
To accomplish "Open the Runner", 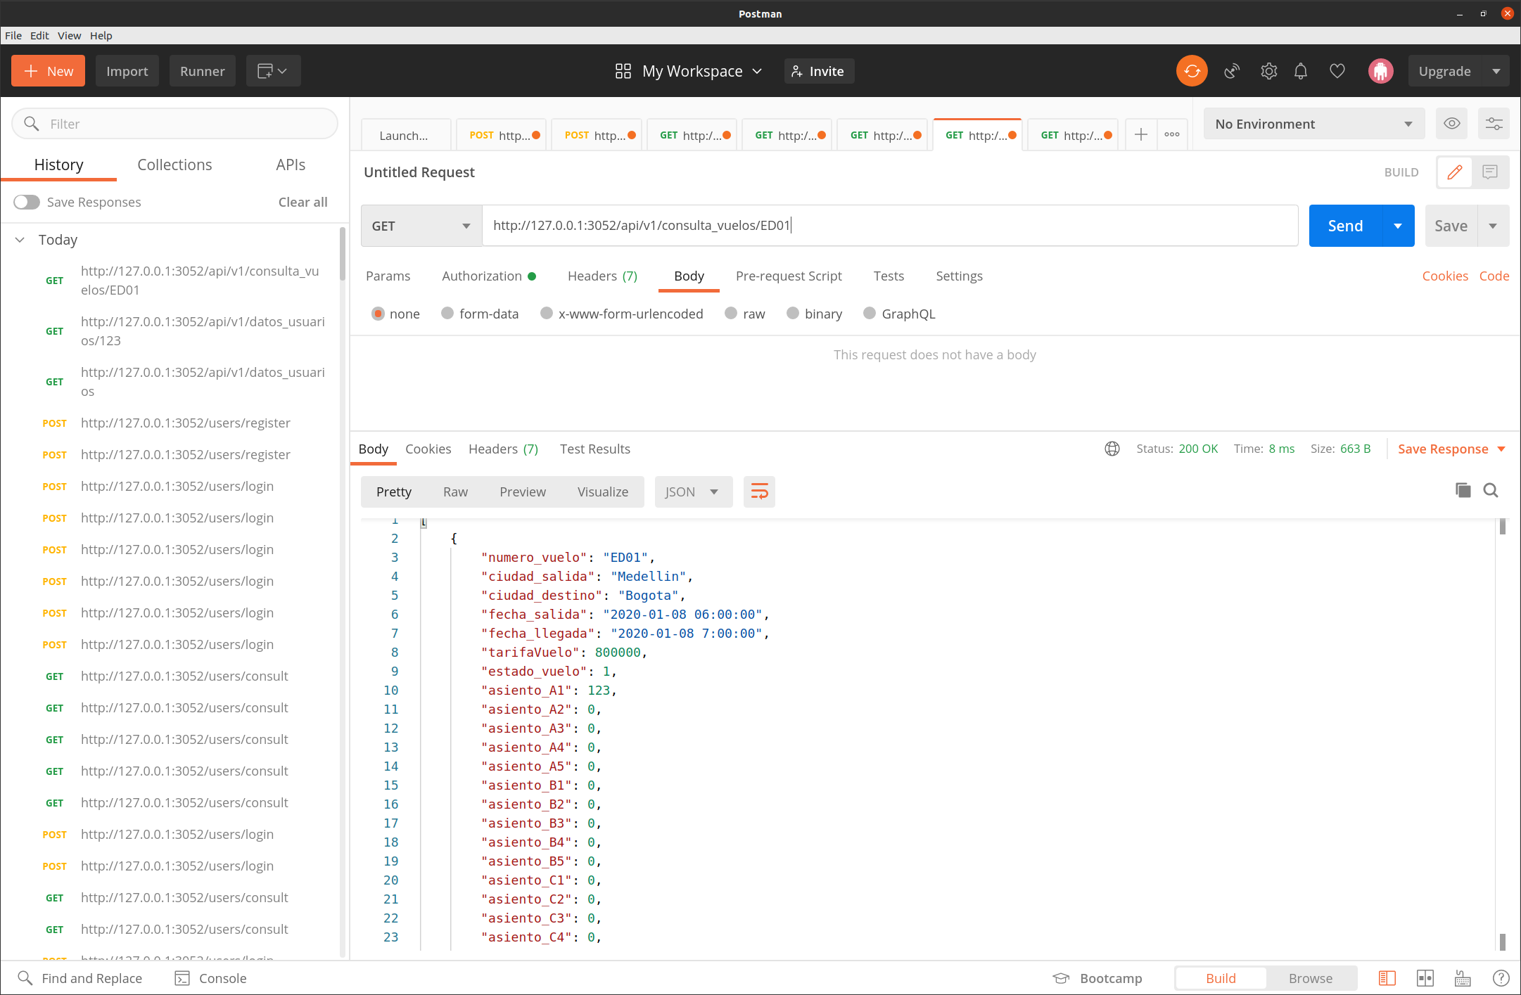I will (203, 71).
